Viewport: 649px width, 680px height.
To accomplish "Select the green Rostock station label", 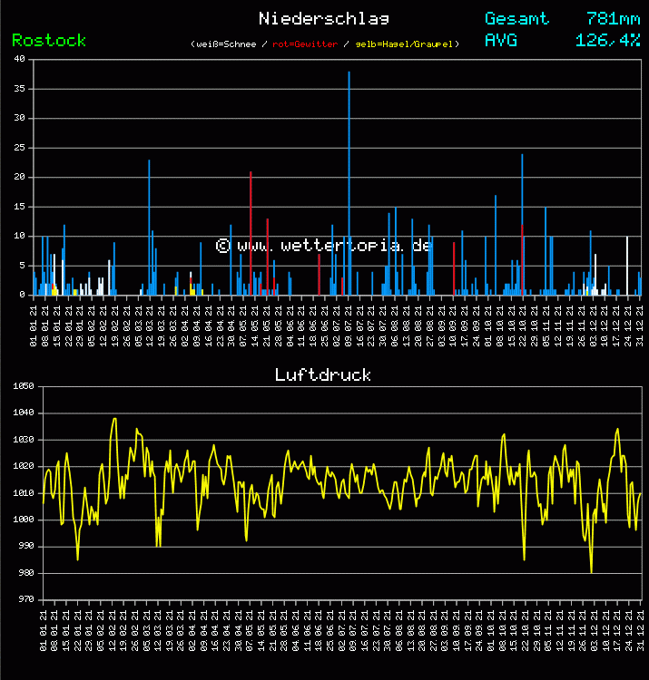I will pyautogui.click(x=49, y=40).
